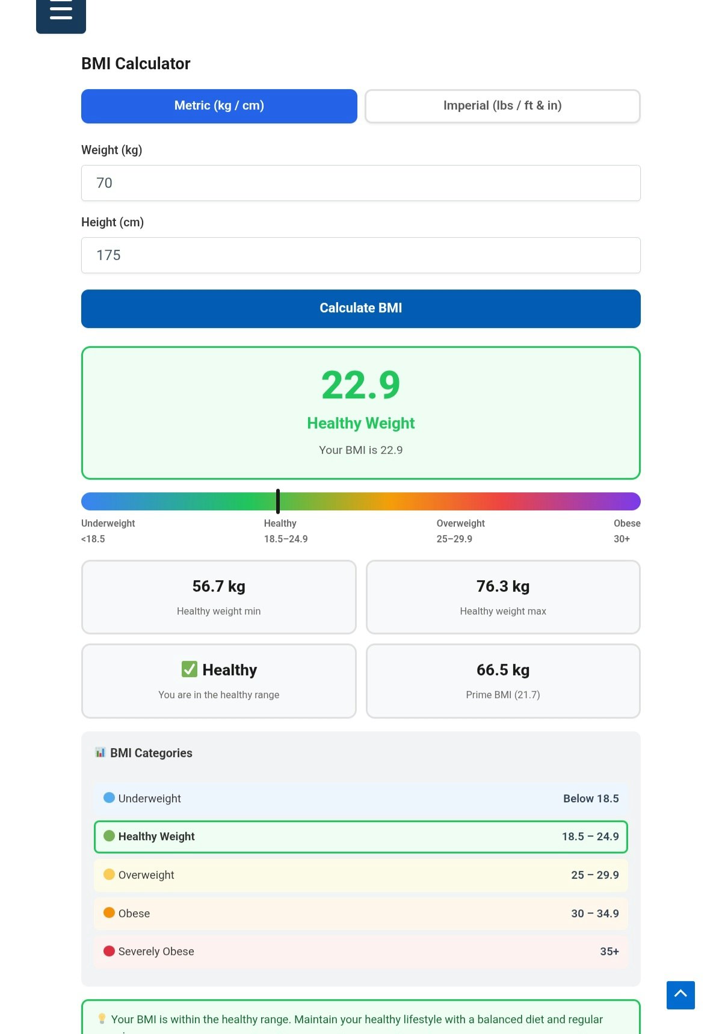Click the Healthy Weight result heading
Viewport: 722px width, 1034px height.
(361, 423)
